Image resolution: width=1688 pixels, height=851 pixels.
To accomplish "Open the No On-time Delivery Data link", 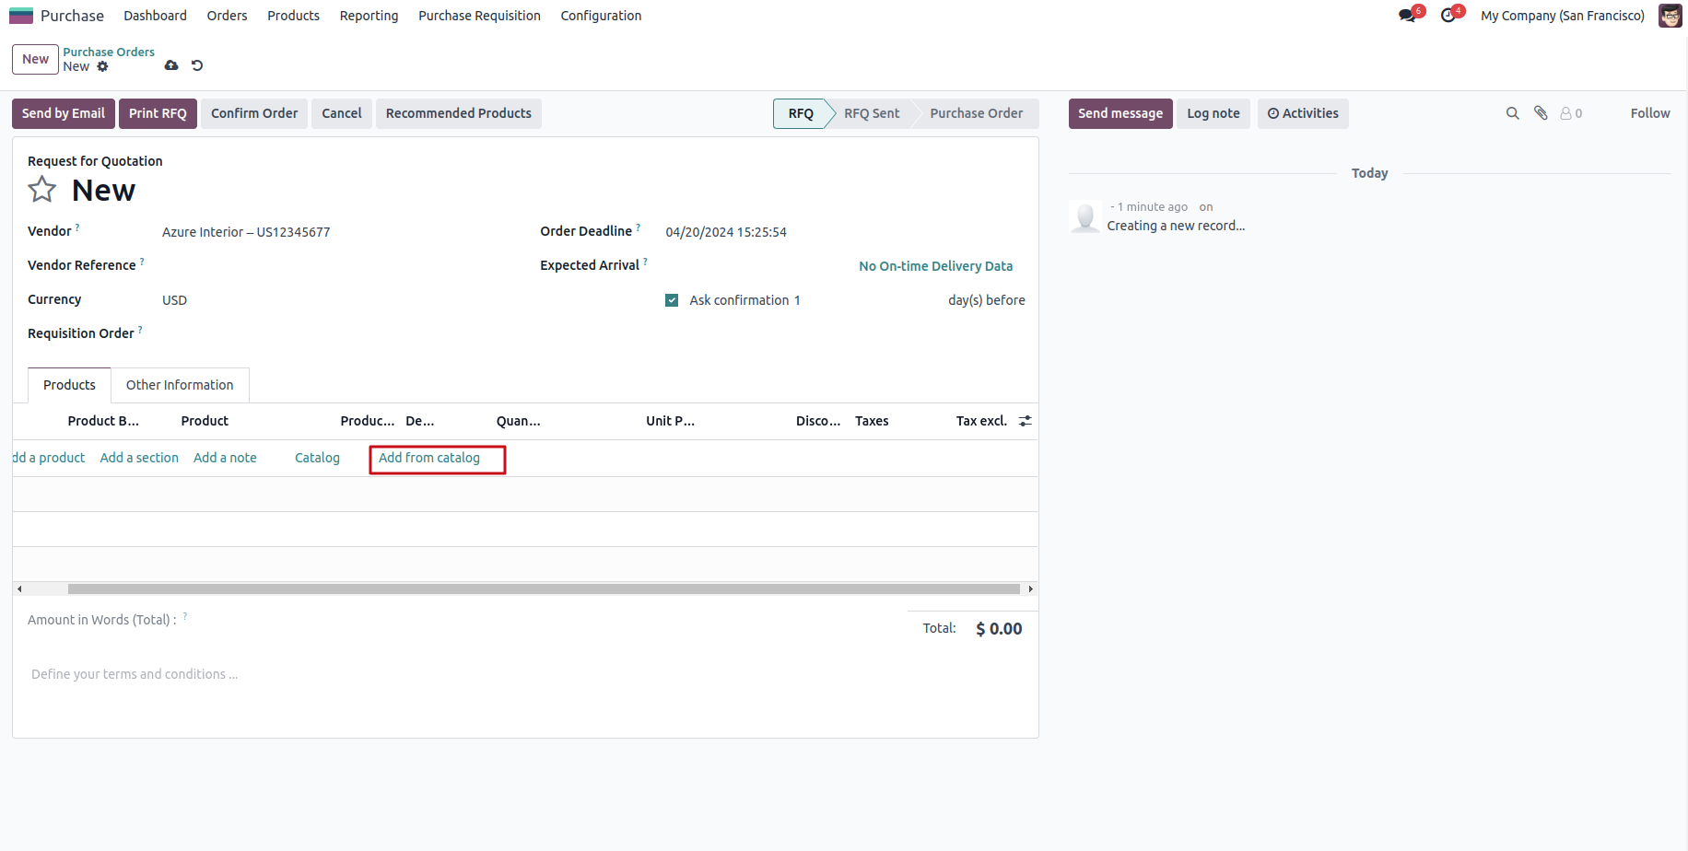I will [x=935, y=266].
